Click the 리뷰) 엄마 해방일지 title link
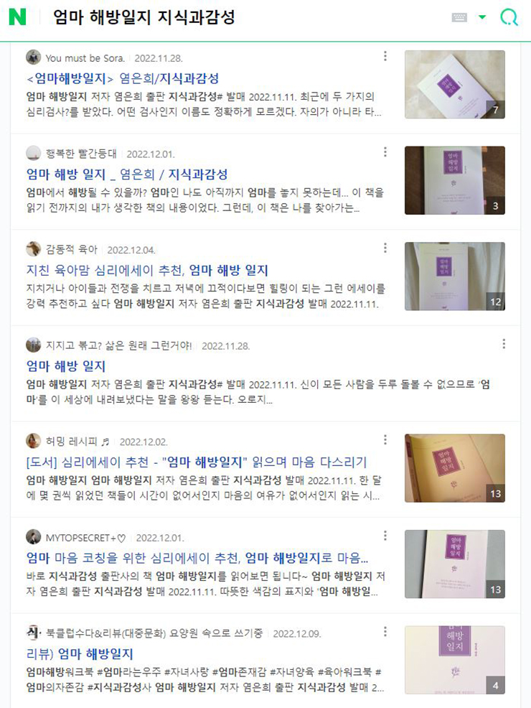Image resolution: width=531 pixels, height=708 pixels. tap(80, 654)
